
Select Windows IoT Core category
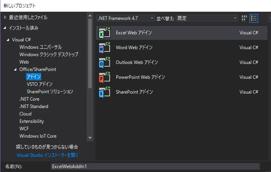coord(38,136)
